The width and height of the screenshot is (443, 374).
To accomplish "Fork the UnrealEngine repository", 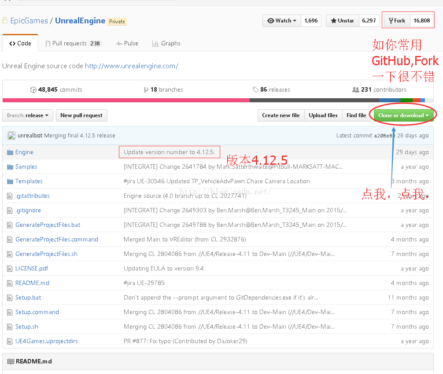I will click(397, 21).
